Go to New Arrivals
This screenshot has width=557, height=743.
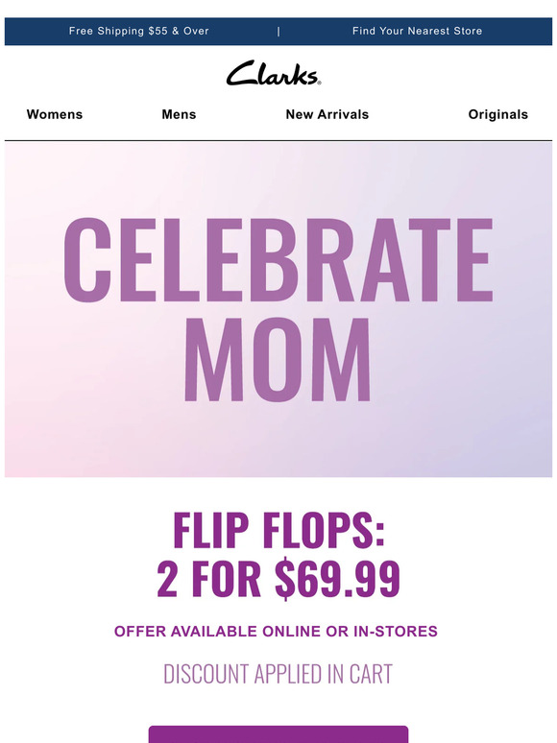327,114
